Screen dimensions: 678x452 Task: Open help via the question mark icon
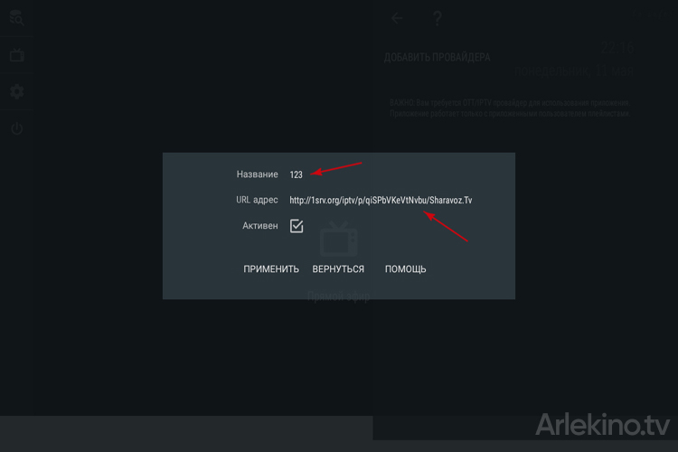pos(438,19)
